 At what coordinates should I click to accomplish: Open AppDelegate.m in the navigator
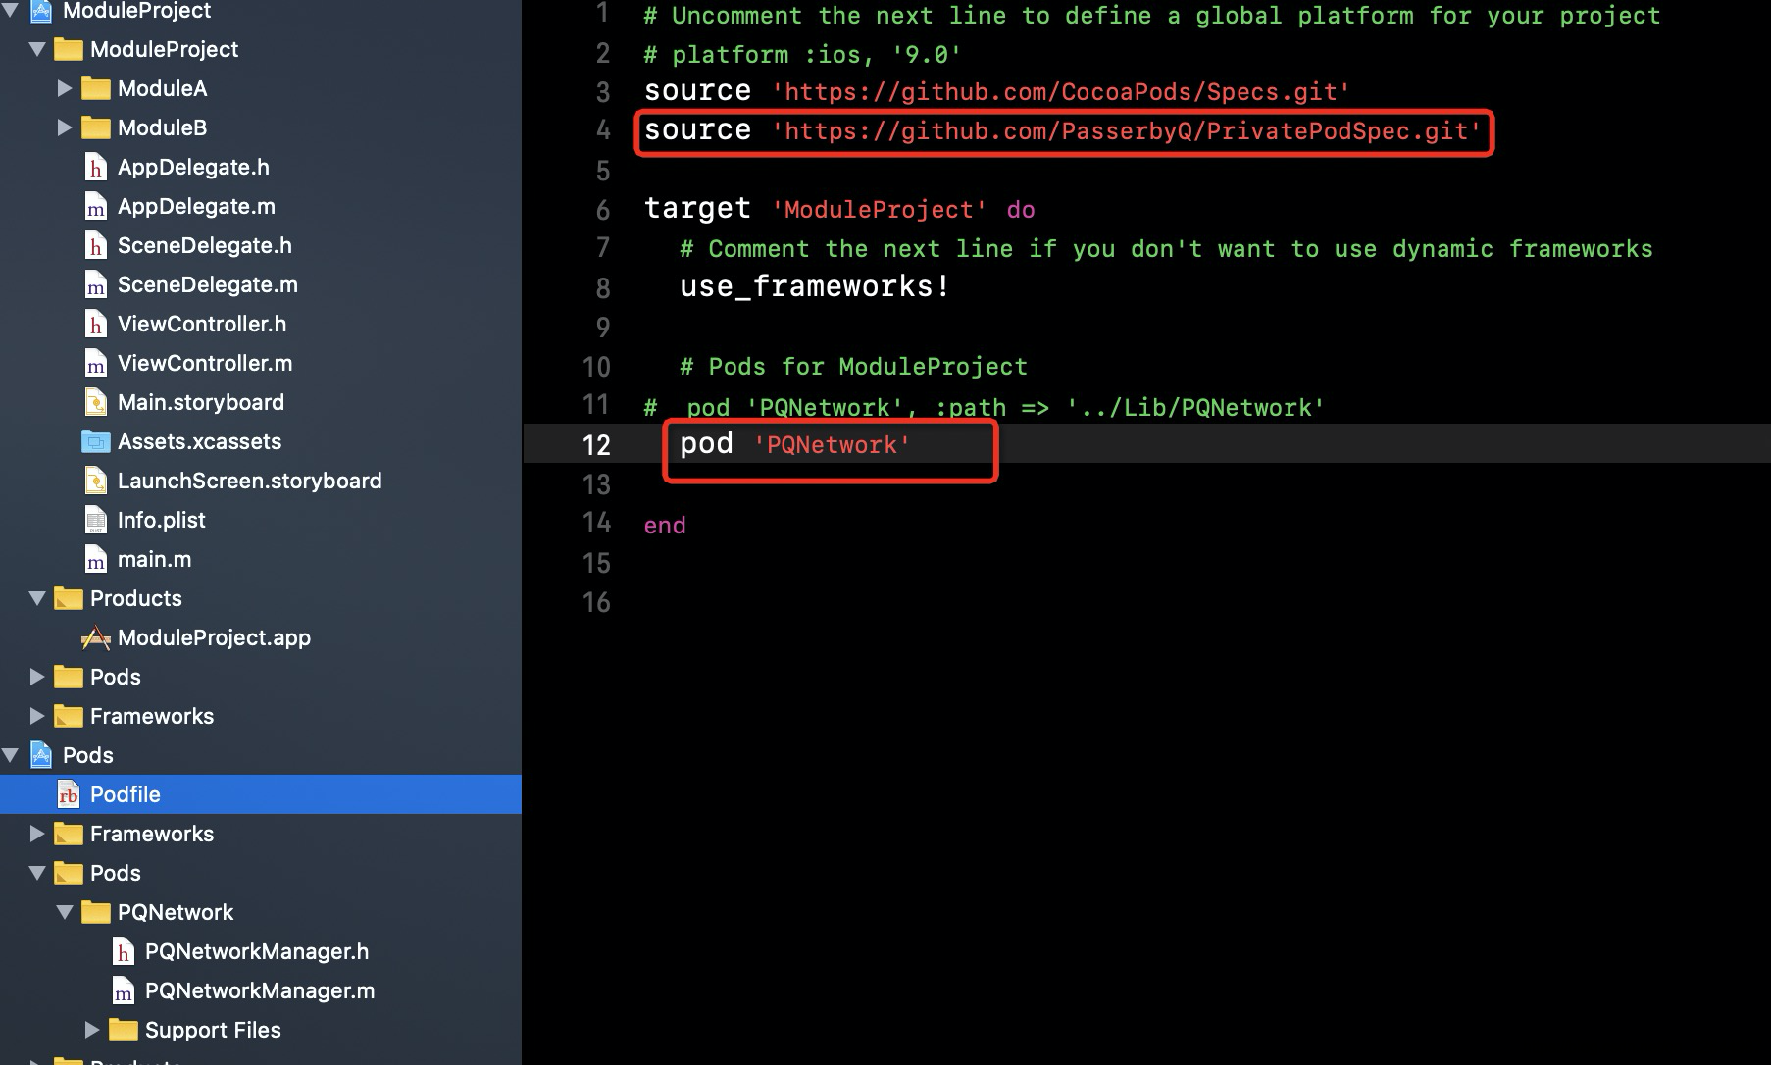tap(196, 206)
